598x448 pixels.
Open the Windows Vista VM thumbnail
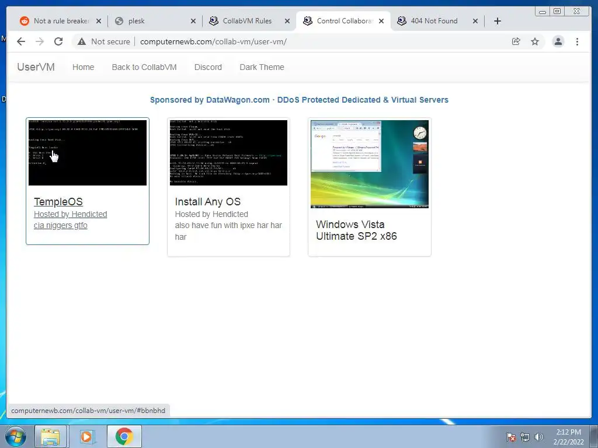coord(370,164)
